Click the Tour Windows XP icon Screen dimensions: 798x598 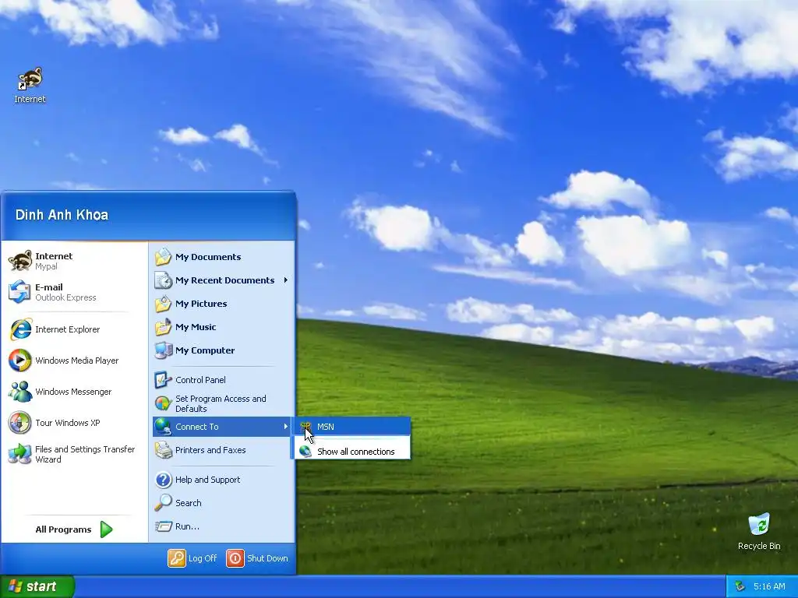tap(19, 423)
